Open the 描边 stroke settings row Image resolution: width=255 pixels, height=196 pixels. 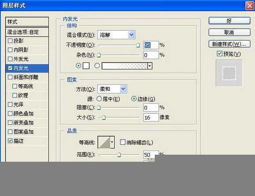tap(27, 141)
